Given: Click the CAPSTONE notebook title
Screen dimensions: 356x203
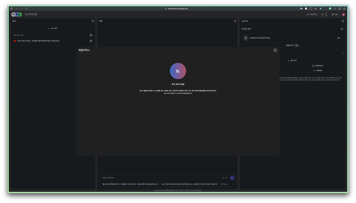Looking at the screenshot, I should tap(31, 14).
